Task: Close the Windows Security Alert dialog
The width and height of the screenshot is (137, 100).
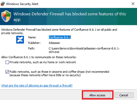Action: (133, 4)
